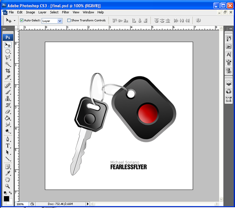Select the Eraser tool

coord(8,112)
